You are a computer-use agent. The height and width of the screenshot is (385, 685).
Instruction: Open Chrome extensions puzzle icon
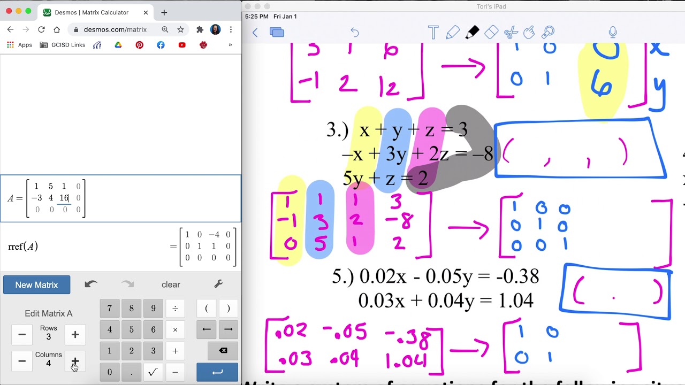pos(200,30)
